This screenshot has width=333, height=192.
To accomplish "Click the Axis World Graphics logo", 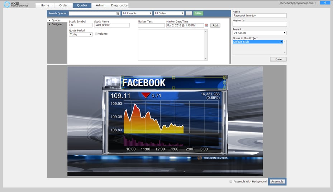I will (16, 5).
